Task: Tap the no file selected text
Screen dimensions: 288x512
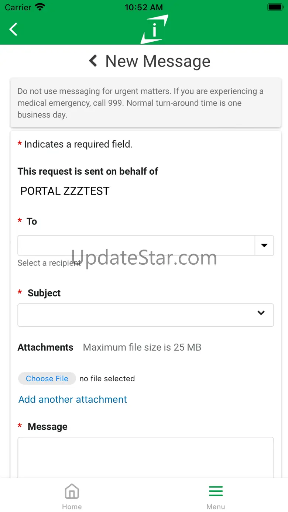Action: pos(107,379)
